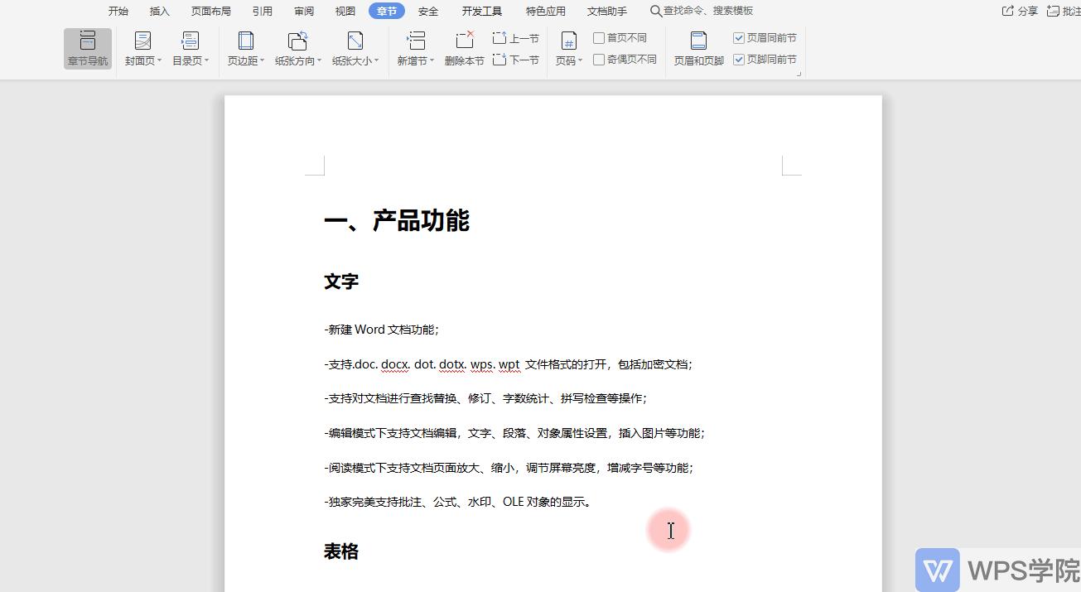The image size is (1081, 592).
Task: Enable the 首页不同 option
Action: pyautogui.click(x=598, y=37)
